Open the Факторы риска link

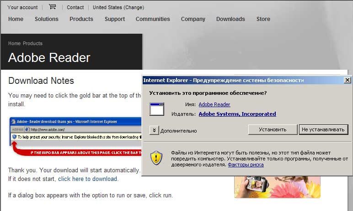click(246, 165)
